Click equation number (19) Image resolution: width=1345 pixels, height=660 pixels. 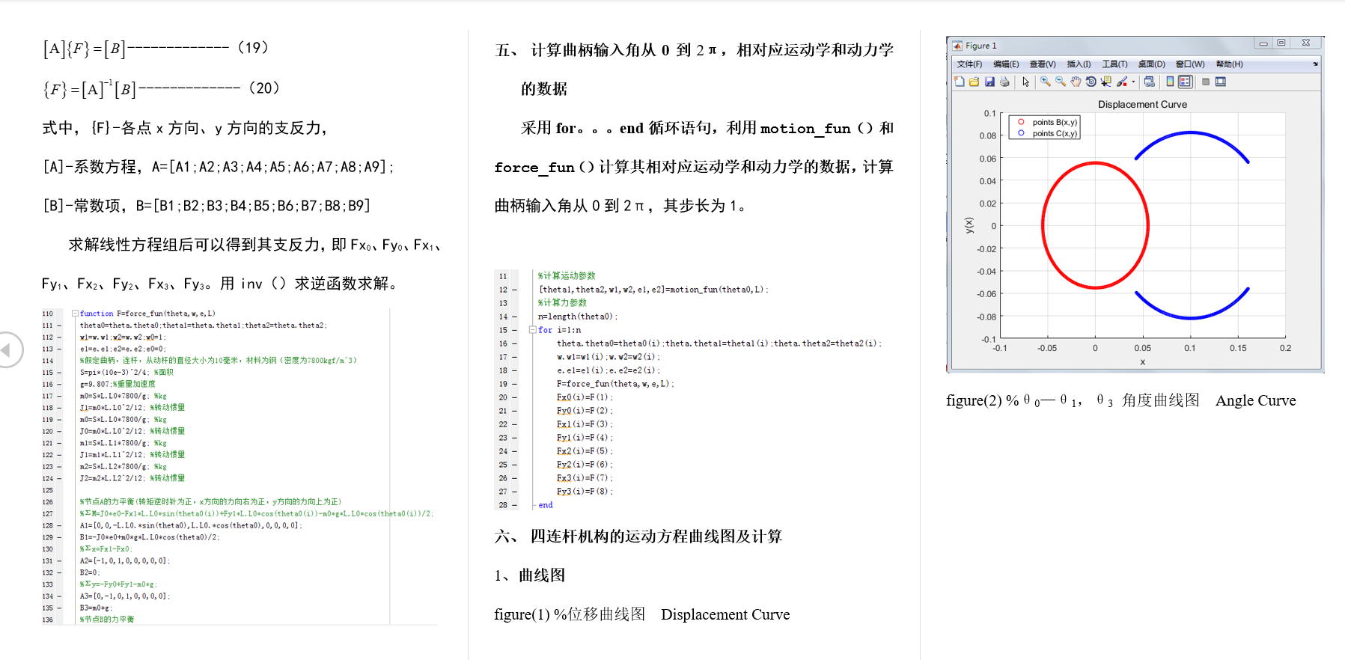pyautogui.click(x=253, y=47)
